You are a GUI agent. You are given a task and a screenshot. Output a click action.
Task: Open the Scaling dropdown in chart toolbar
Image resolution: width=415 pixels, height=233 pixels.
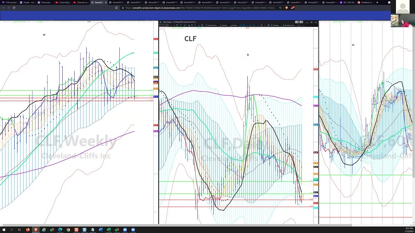coord(234,25)
